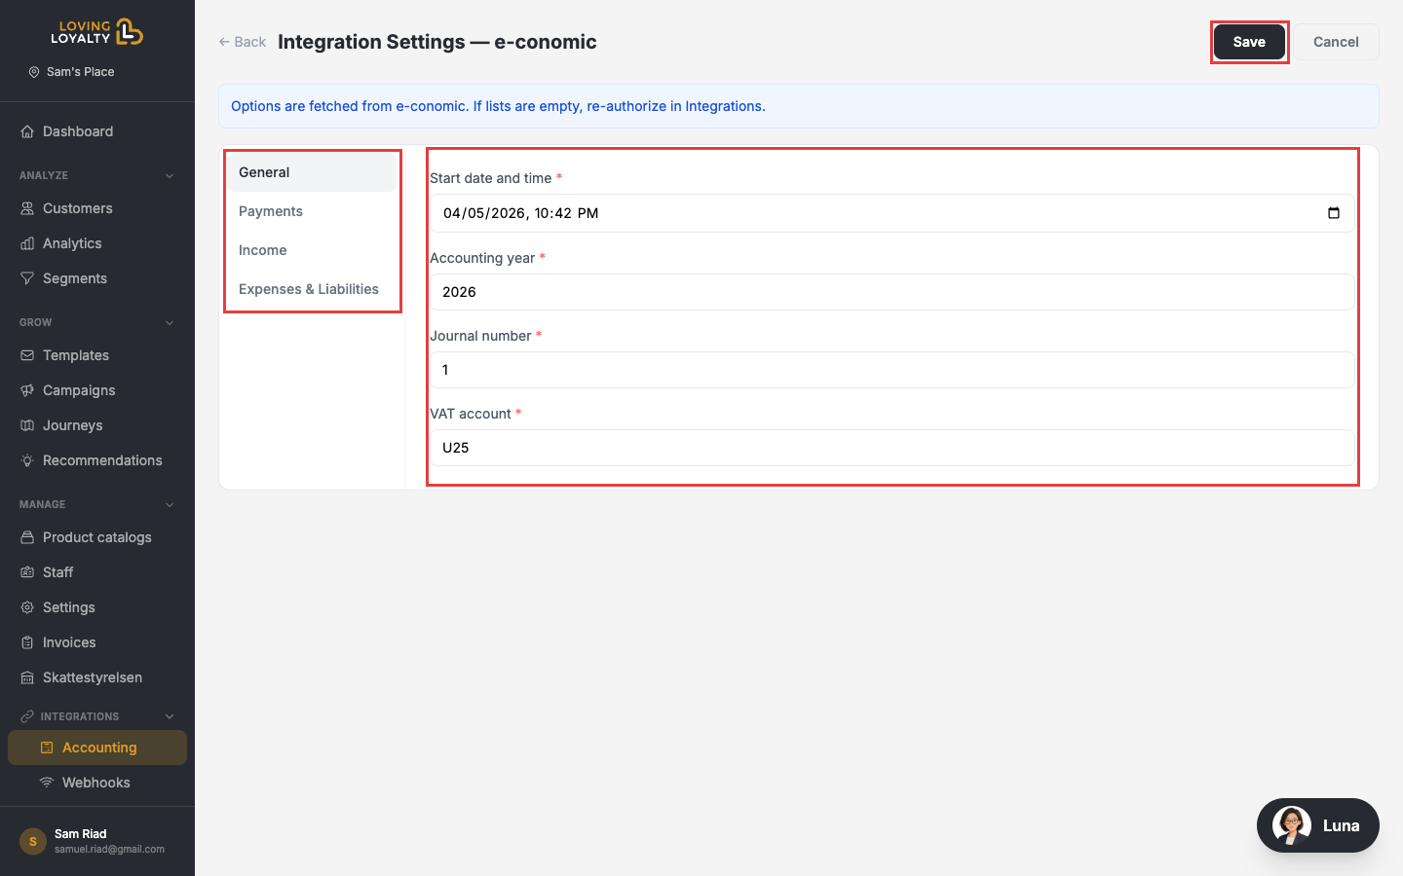Click the Integration Settings — e-conomic heading
1403x876 pixels.
pos(437,42)
